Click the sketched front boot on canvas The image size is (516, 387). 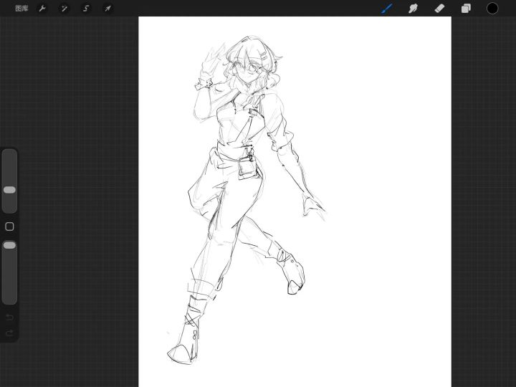point(185,333)
